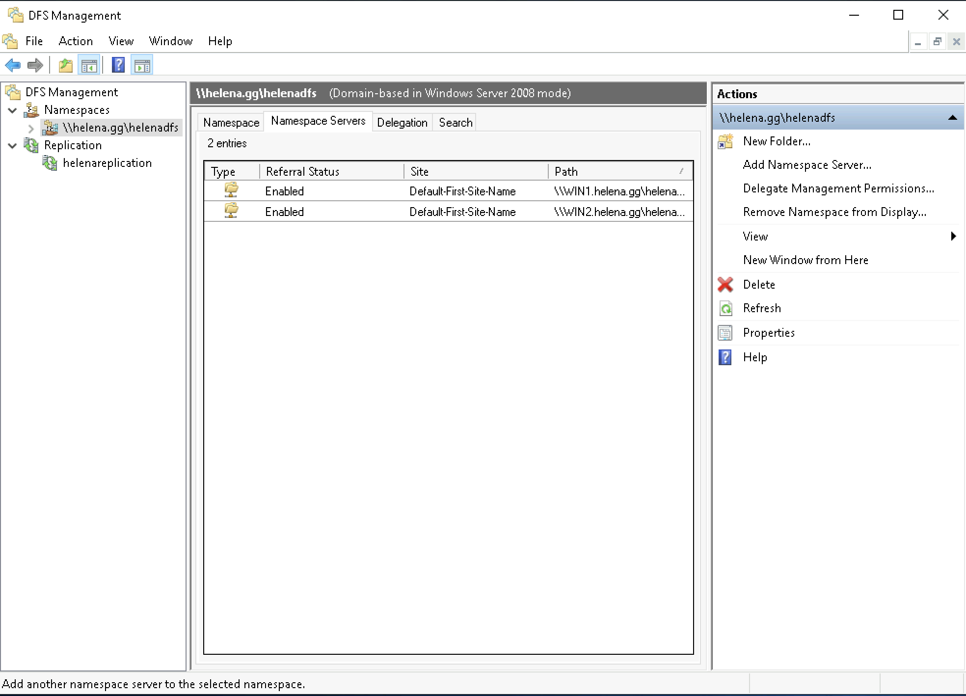Image resolution: width=966 pixels, height=696 pixels.
Task: Toggle the Show/Hide Console Tree icon
Action: [89, 65]
